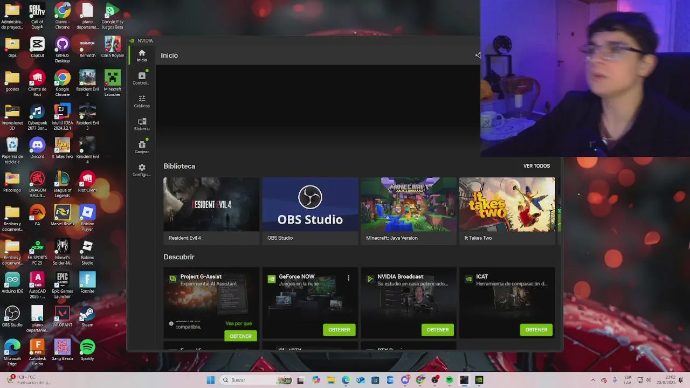Click VER TODOS in Biblioteca
The width and height of the screenshot is (690, 388).
tap(536, 166)
